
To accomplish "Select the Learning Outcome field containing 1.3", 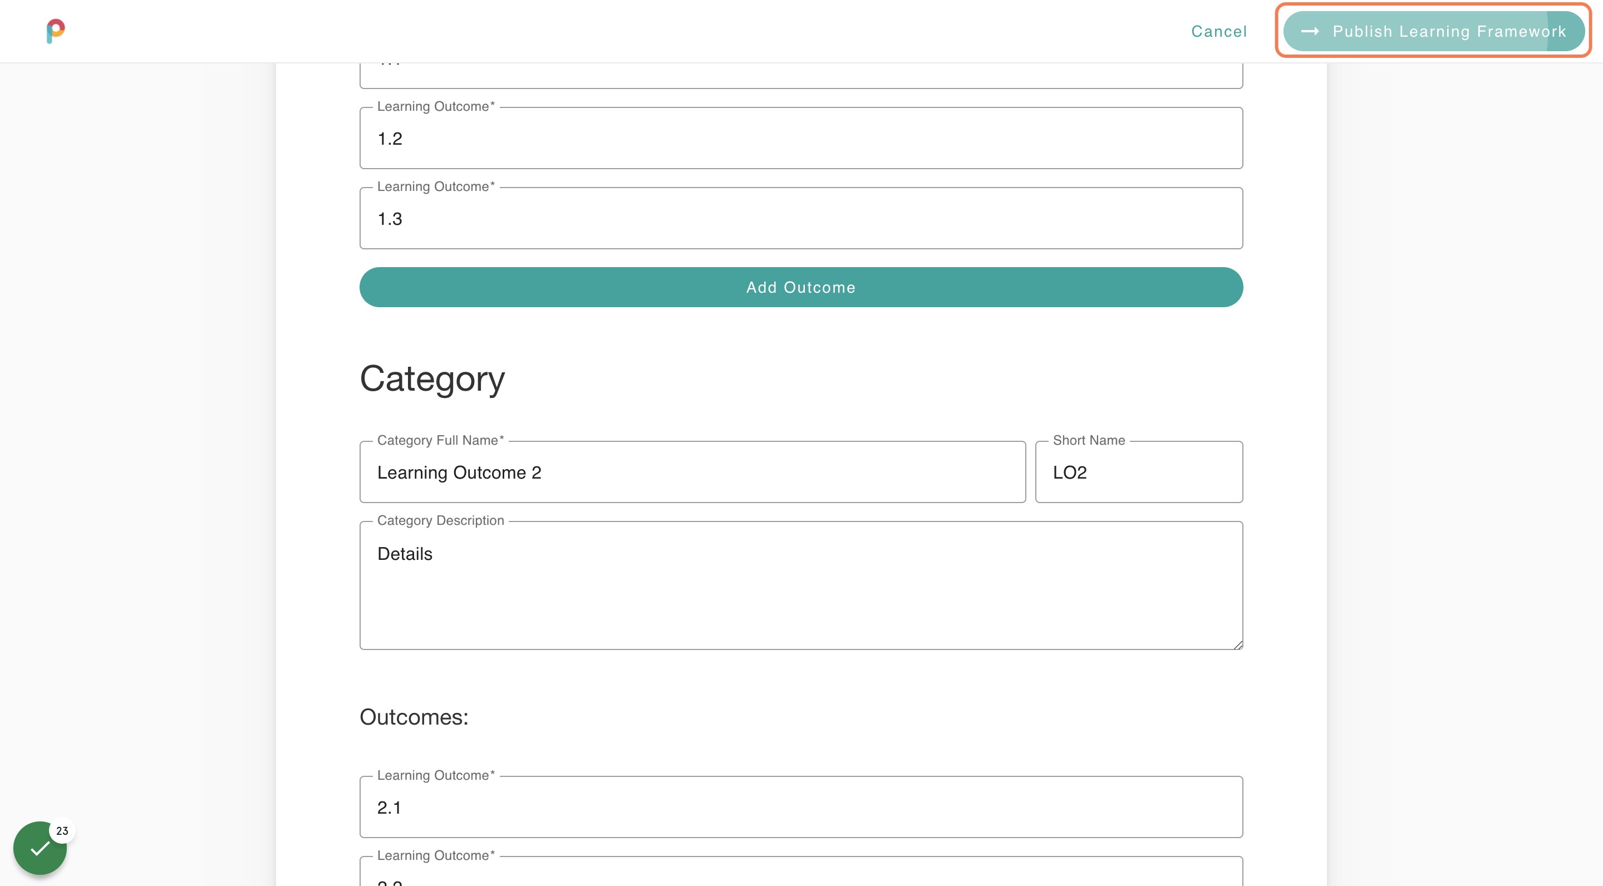I will pyautogui.click(x=801, y=218).
